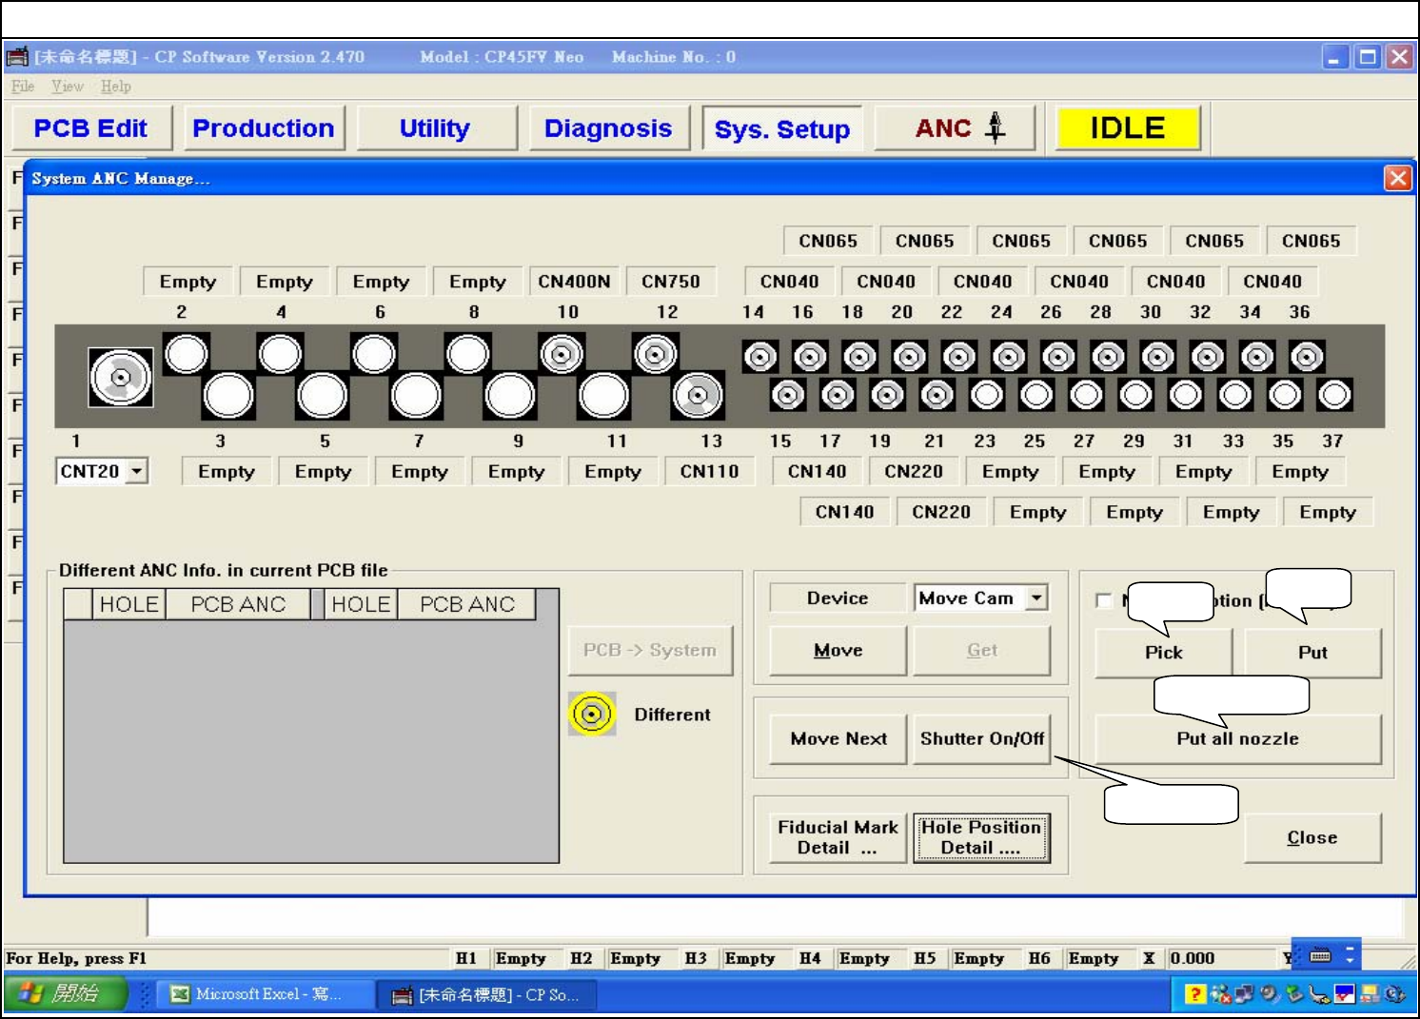The width and height of the screenshot is (1420, 1019).
Task: Click nozzle hole 12 holding CN750
Action: tap(655, 355)
